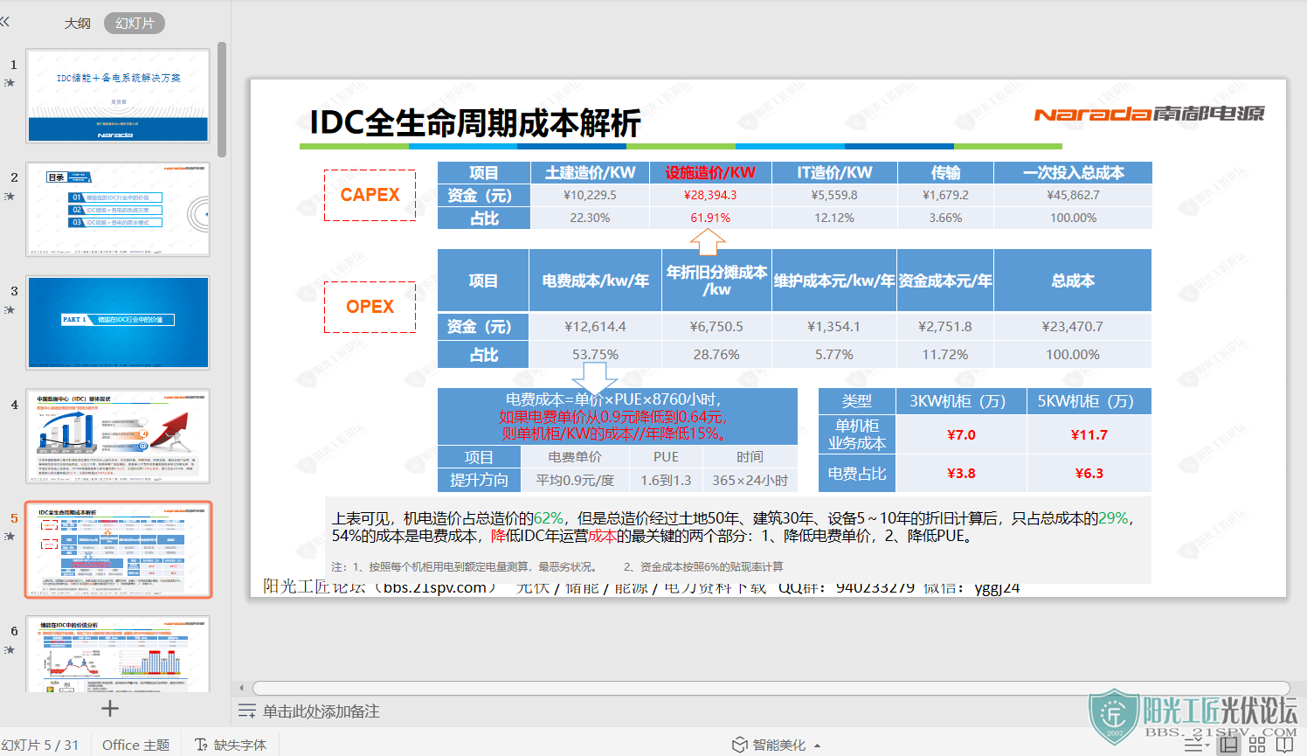Click the horizontal scrollbar's left arrow
Image resolution: width=1307 pixels, height=756 pixels.
point(242,688)
